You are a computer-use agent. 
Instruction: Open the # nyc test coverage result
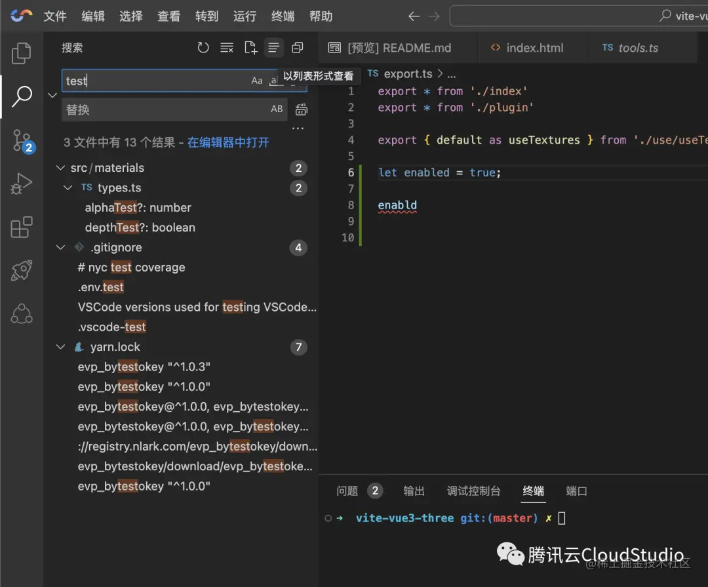coord(131,267)
